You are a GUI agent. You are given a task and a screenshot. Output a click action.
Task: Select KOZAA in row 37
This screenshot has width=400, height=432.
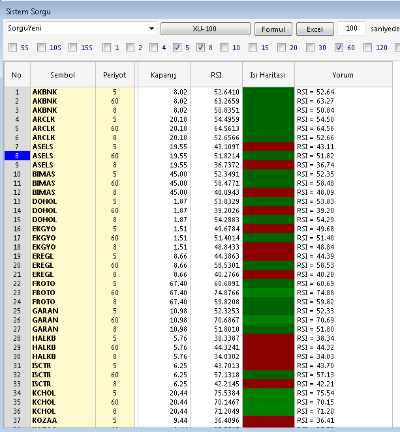44,420
